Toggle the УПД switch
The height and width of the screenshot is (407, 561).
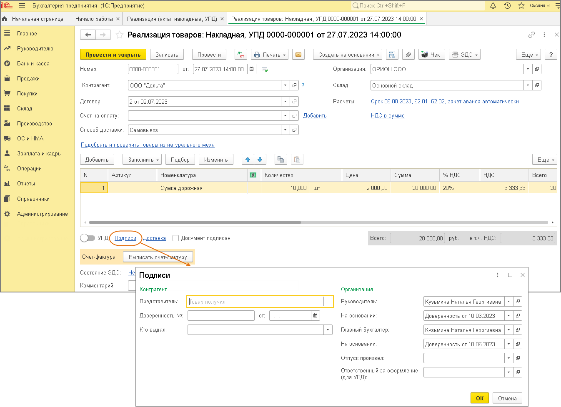point(88,238)
